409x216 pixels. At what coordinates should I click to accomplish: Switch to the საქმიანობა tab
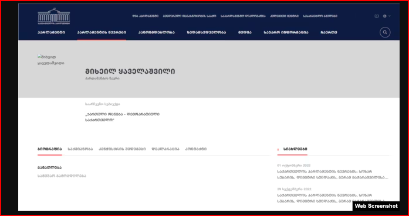point(80,149)
